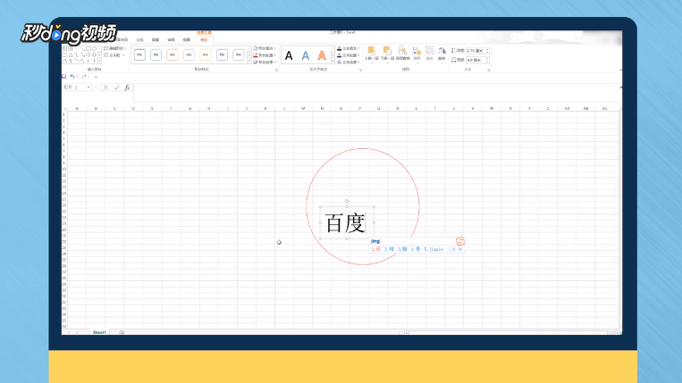
Task: Click the Cancel X icon in formula bar
Action: point(105,87)
